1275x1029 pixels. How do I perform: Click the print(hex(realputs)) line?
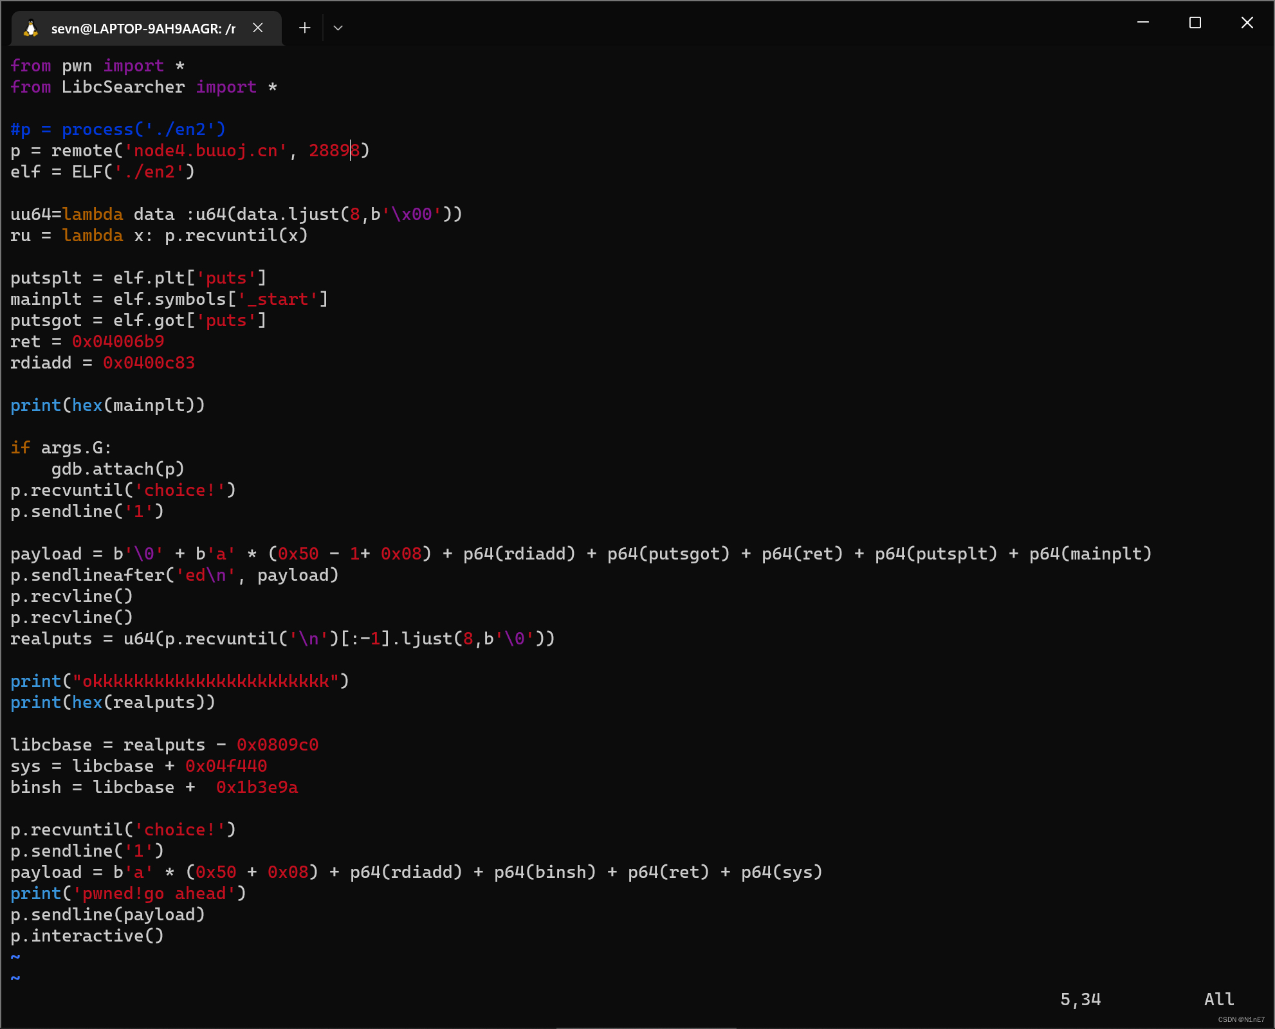tap(113, 702)
